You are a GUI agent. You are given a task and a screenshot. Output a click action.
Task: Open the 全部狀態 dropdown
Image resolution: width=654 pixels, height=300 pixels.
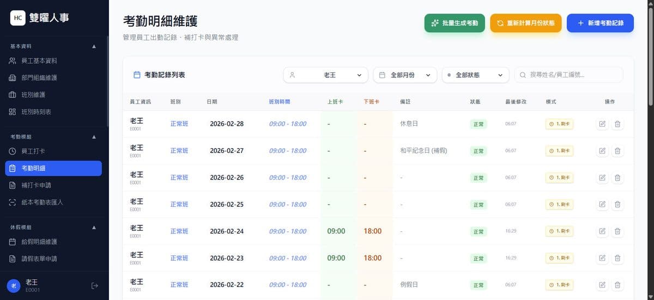coord(475,75)
